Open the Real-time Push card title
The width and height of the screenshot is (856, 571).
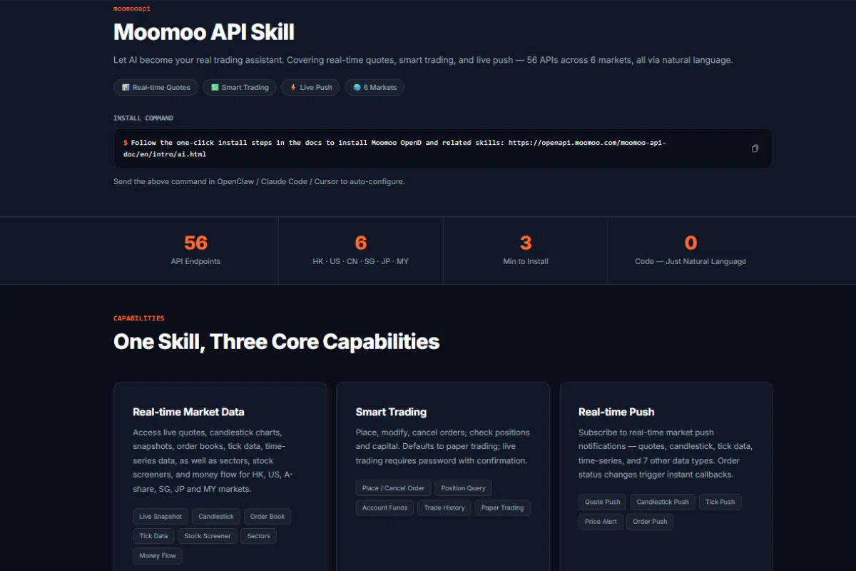click(x=616, y=412)
